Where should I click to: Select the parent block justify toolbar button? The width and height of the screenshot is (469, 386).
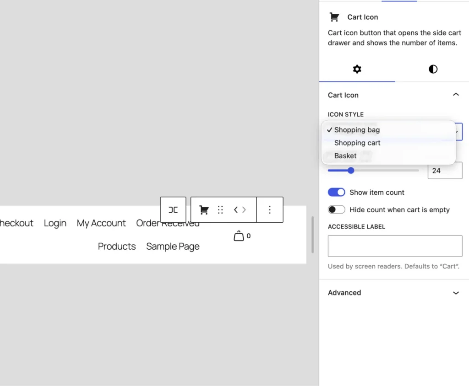(x=173, y=210)
